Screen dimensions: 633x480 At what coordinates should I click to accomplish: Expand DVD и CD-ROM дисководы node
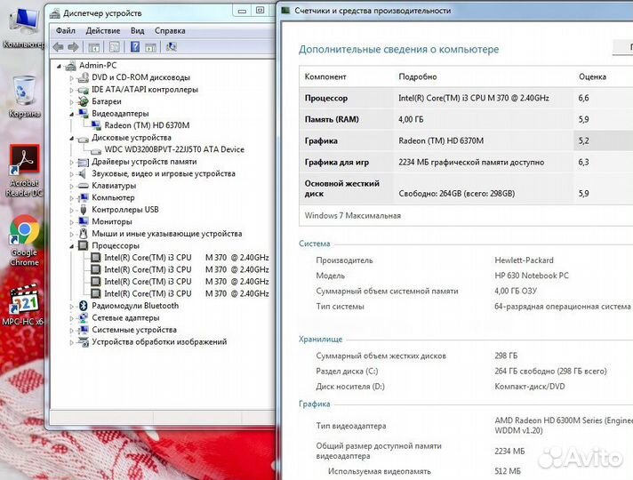tap(71, 78)
